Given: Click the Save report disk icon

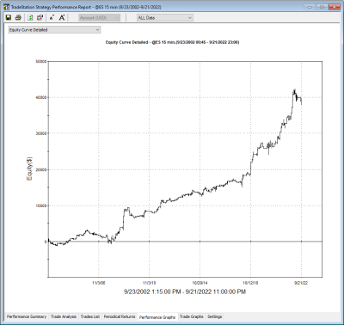Looking at the screenshot, I should (x=9, y=17).
